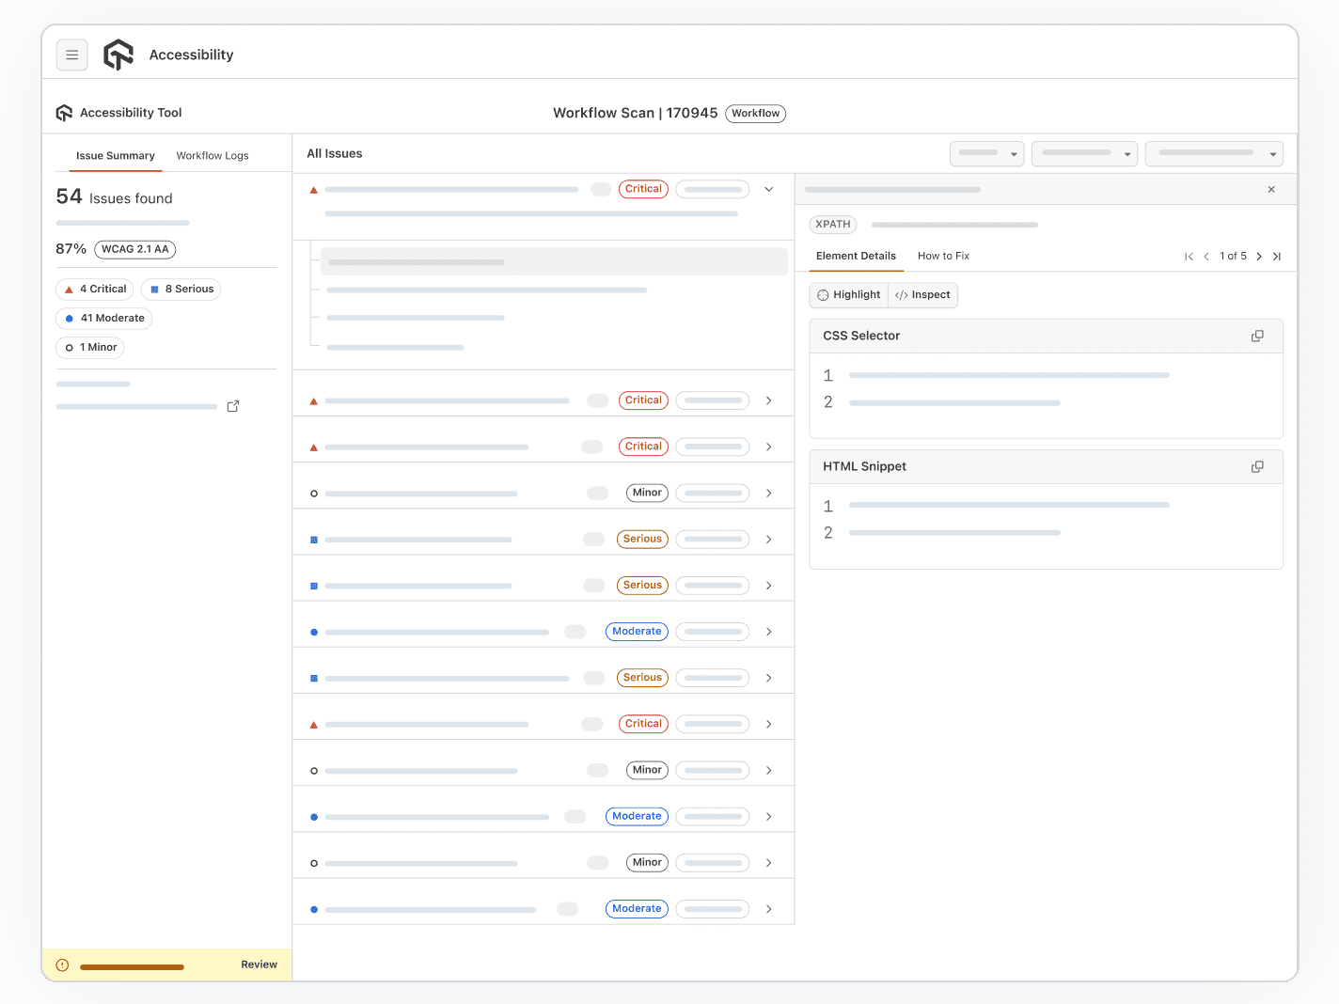
Task: Click the 87% compliance progress bar
Action: point(122,223)
